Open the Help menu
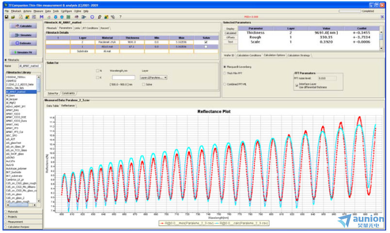This screenshot has width=390, height=233. pos(86,11)
